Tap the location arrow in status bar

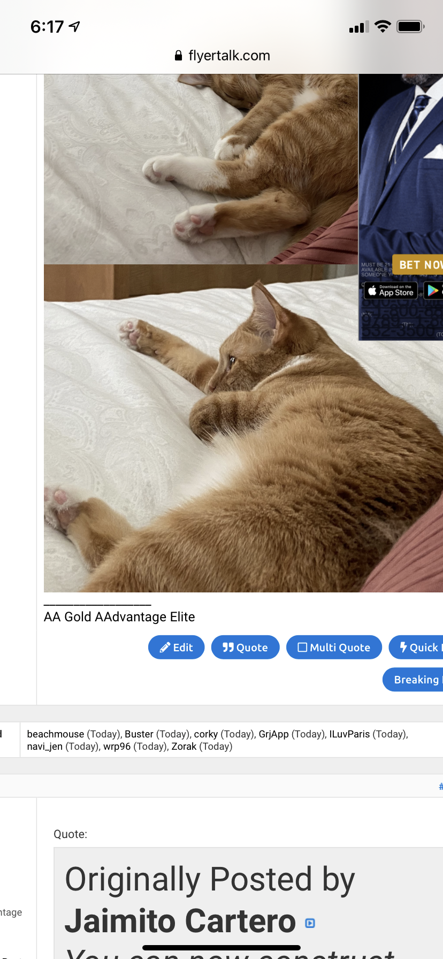click(x=75, y=26)
